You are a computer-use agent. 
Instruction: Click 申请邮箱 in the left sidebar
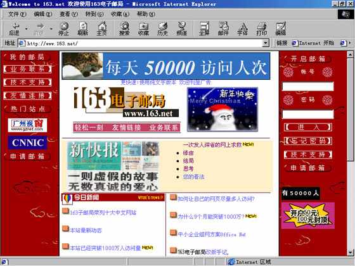(x=27, y=156)
